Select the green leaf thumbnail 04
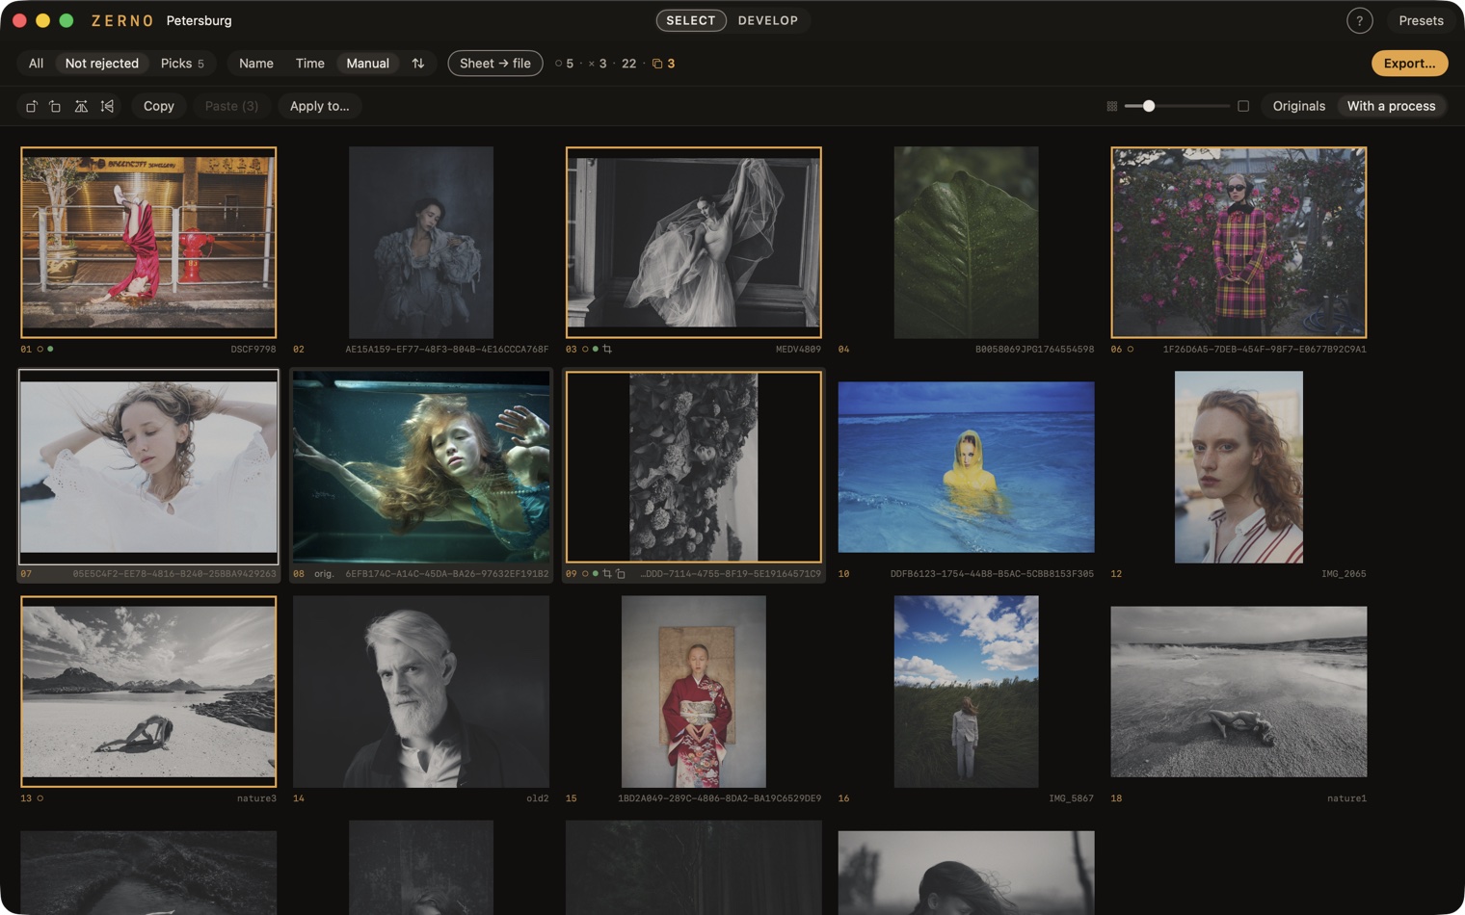 point(967,243)
